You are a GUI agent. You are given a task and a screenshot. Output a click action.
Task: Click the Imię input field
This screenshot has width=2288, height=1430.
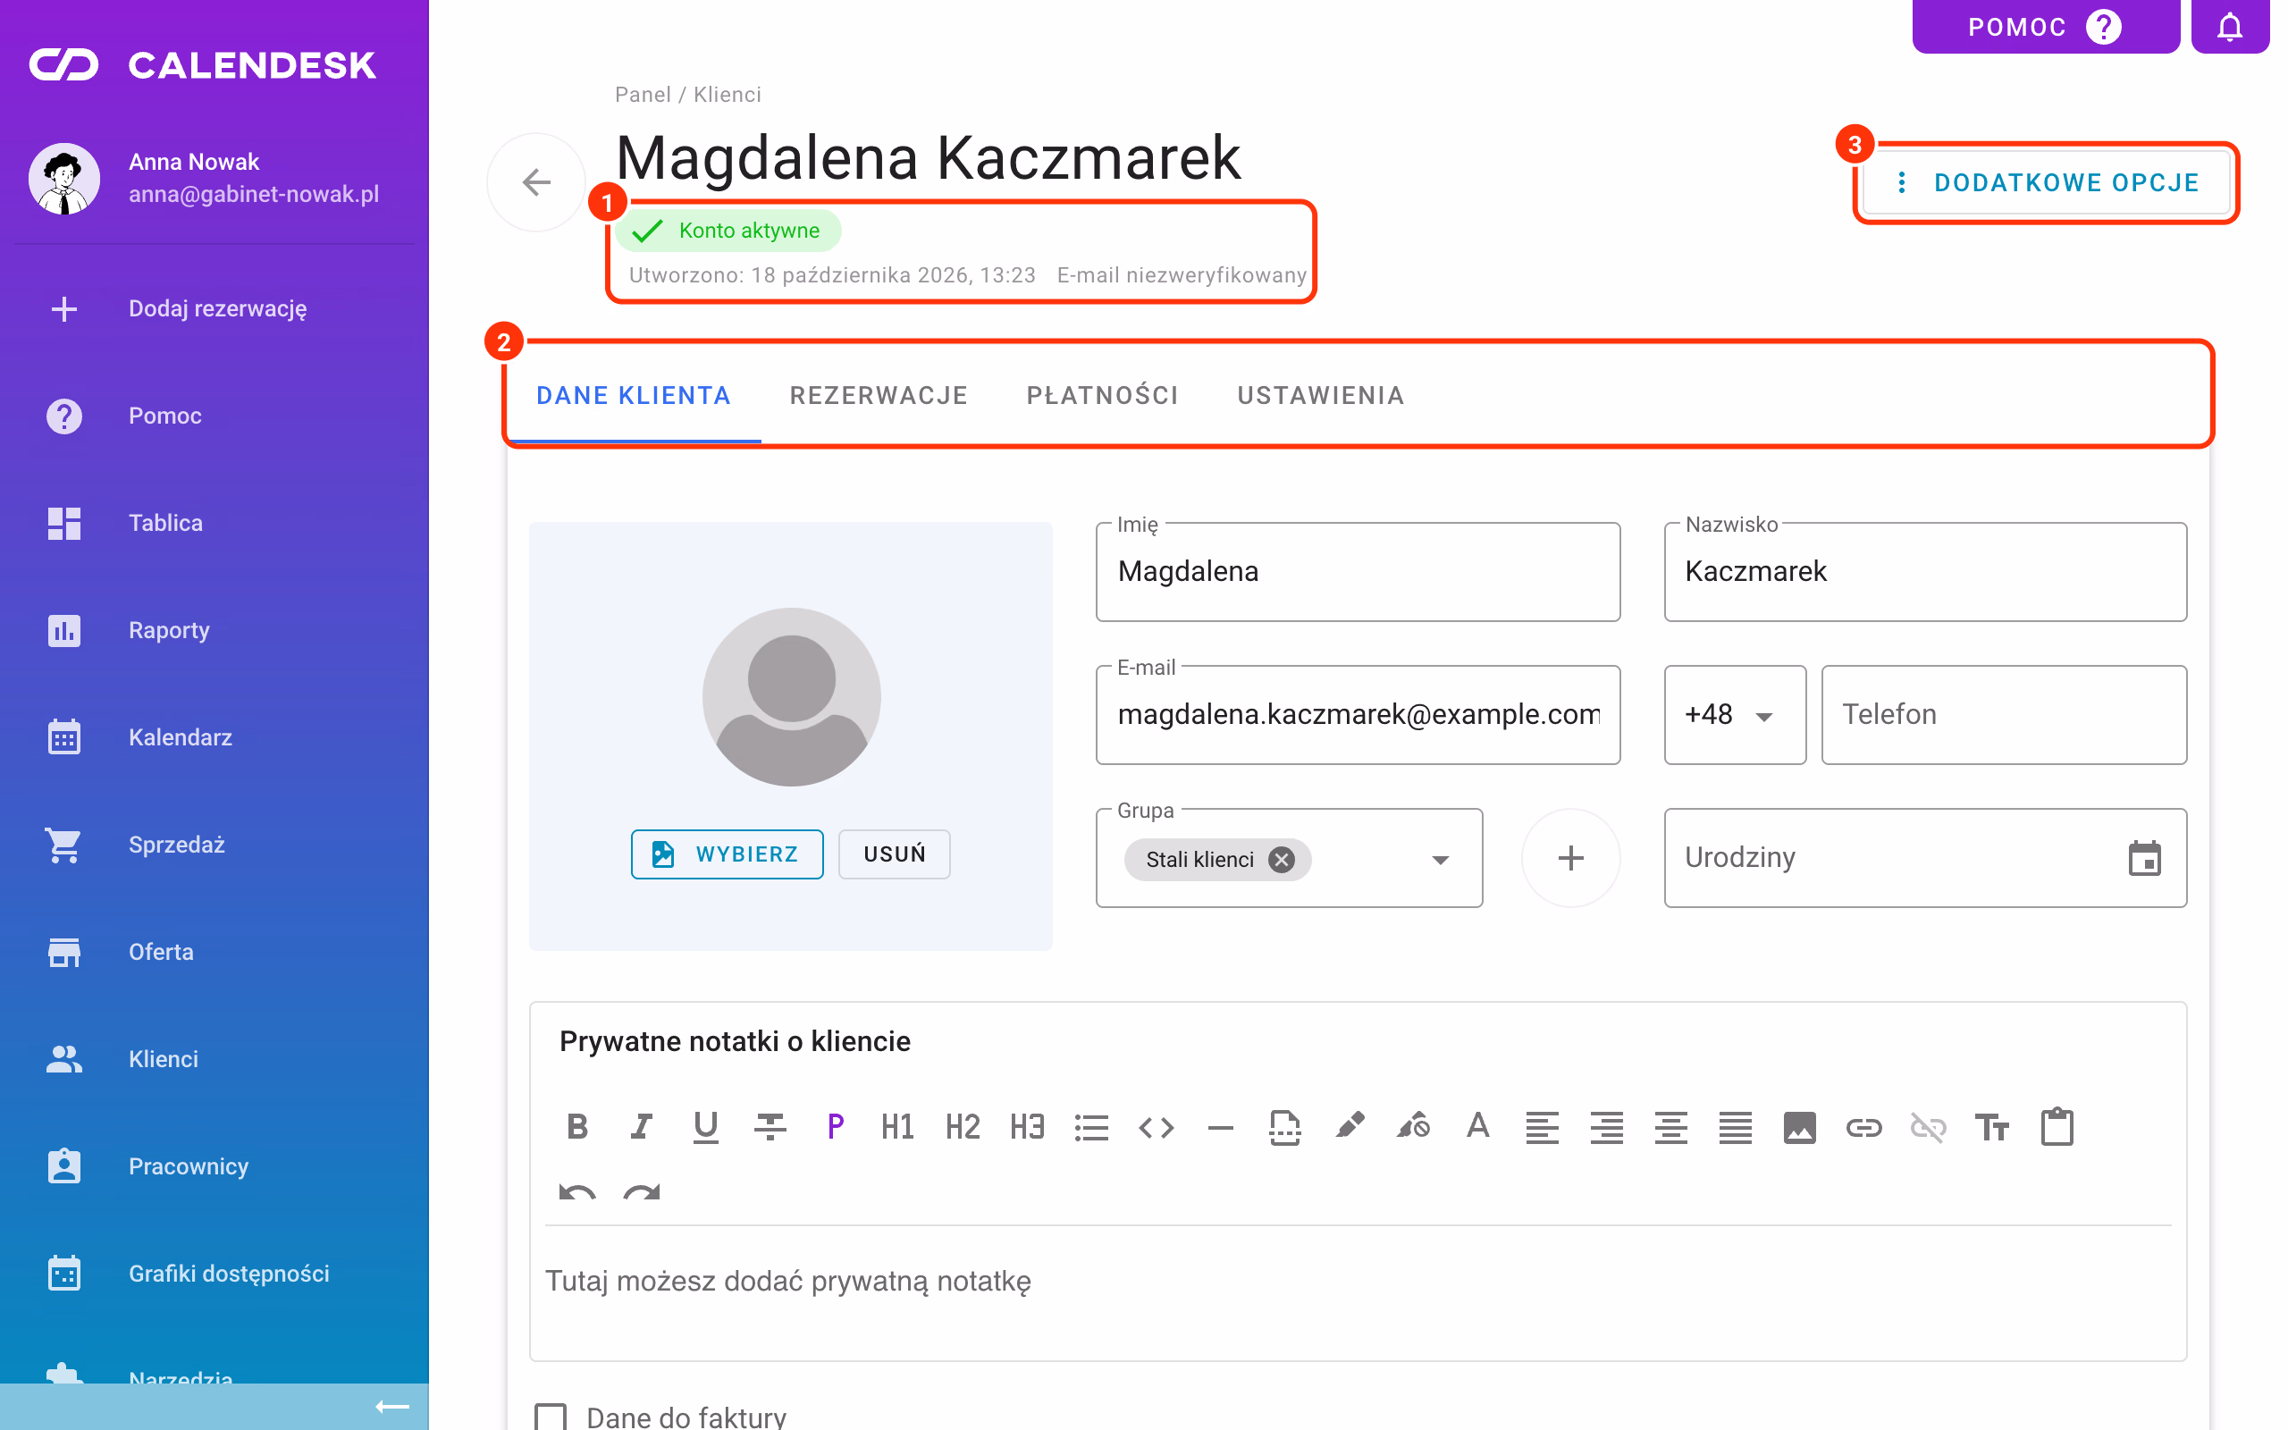[1358, 571]
